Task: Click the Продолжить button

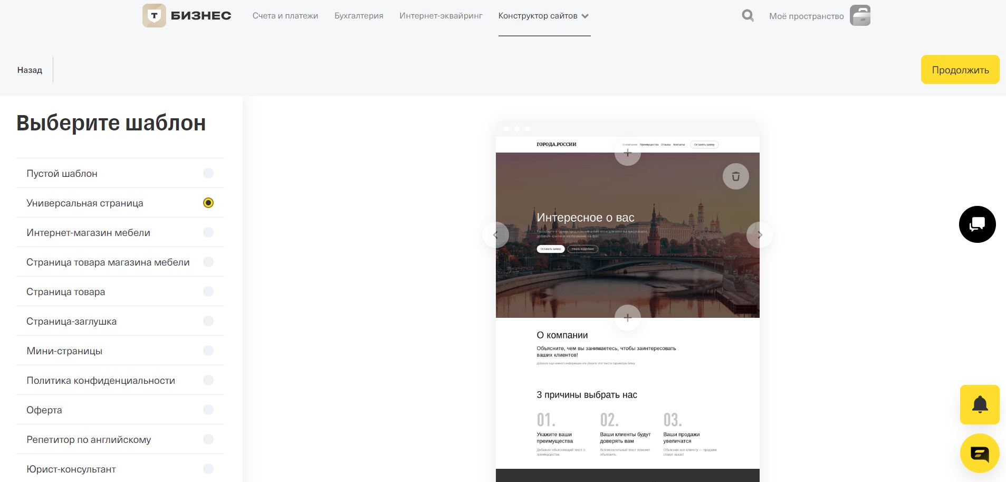Action: tap(960, 70)
